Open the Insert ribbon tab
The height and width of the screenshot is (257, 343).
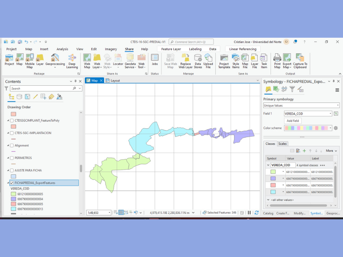[x=44, y=49]
